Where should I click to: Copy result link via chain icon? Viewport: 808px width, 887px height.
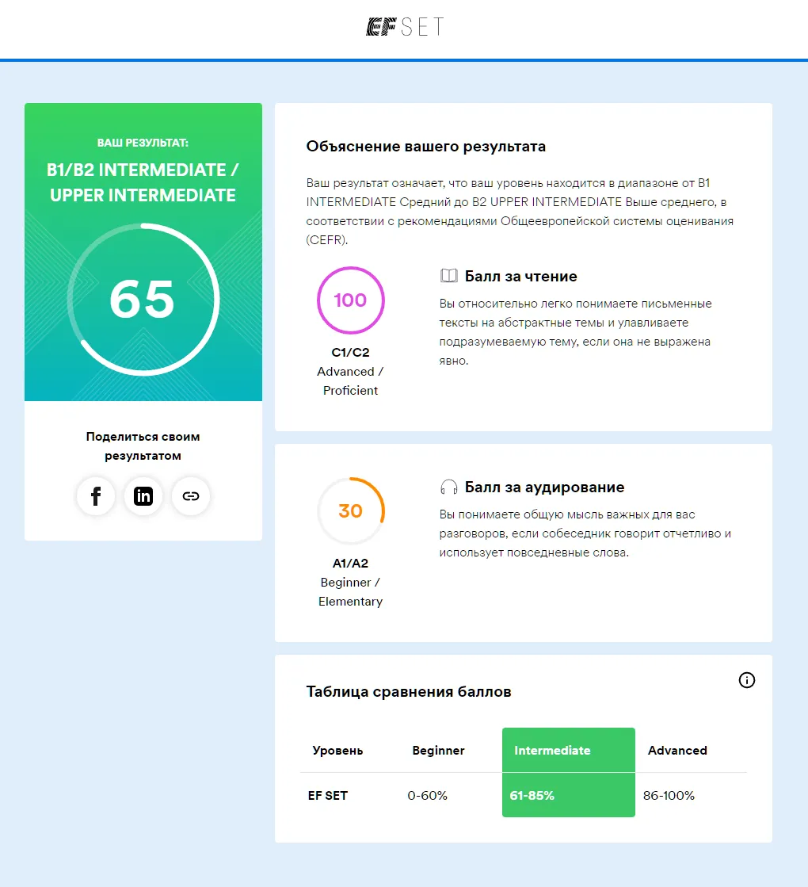pos(191,496)
